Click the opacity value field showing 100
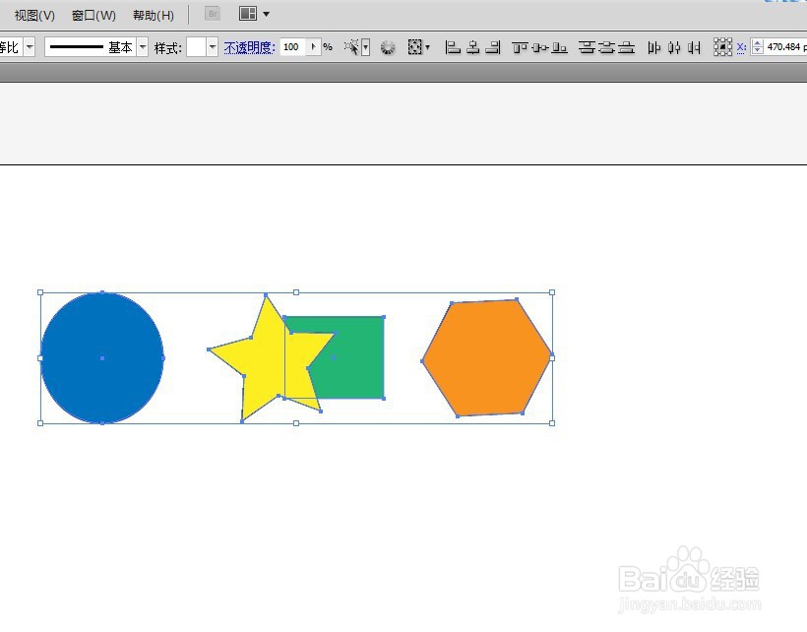The height and width of the screenshot is (632, 807). pyautogui.click(x=293, y=47)
